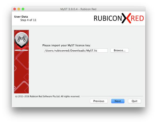Click the MyST chain-link emblem icon
This screenshot has width=157, height=124.
[21, 39]
